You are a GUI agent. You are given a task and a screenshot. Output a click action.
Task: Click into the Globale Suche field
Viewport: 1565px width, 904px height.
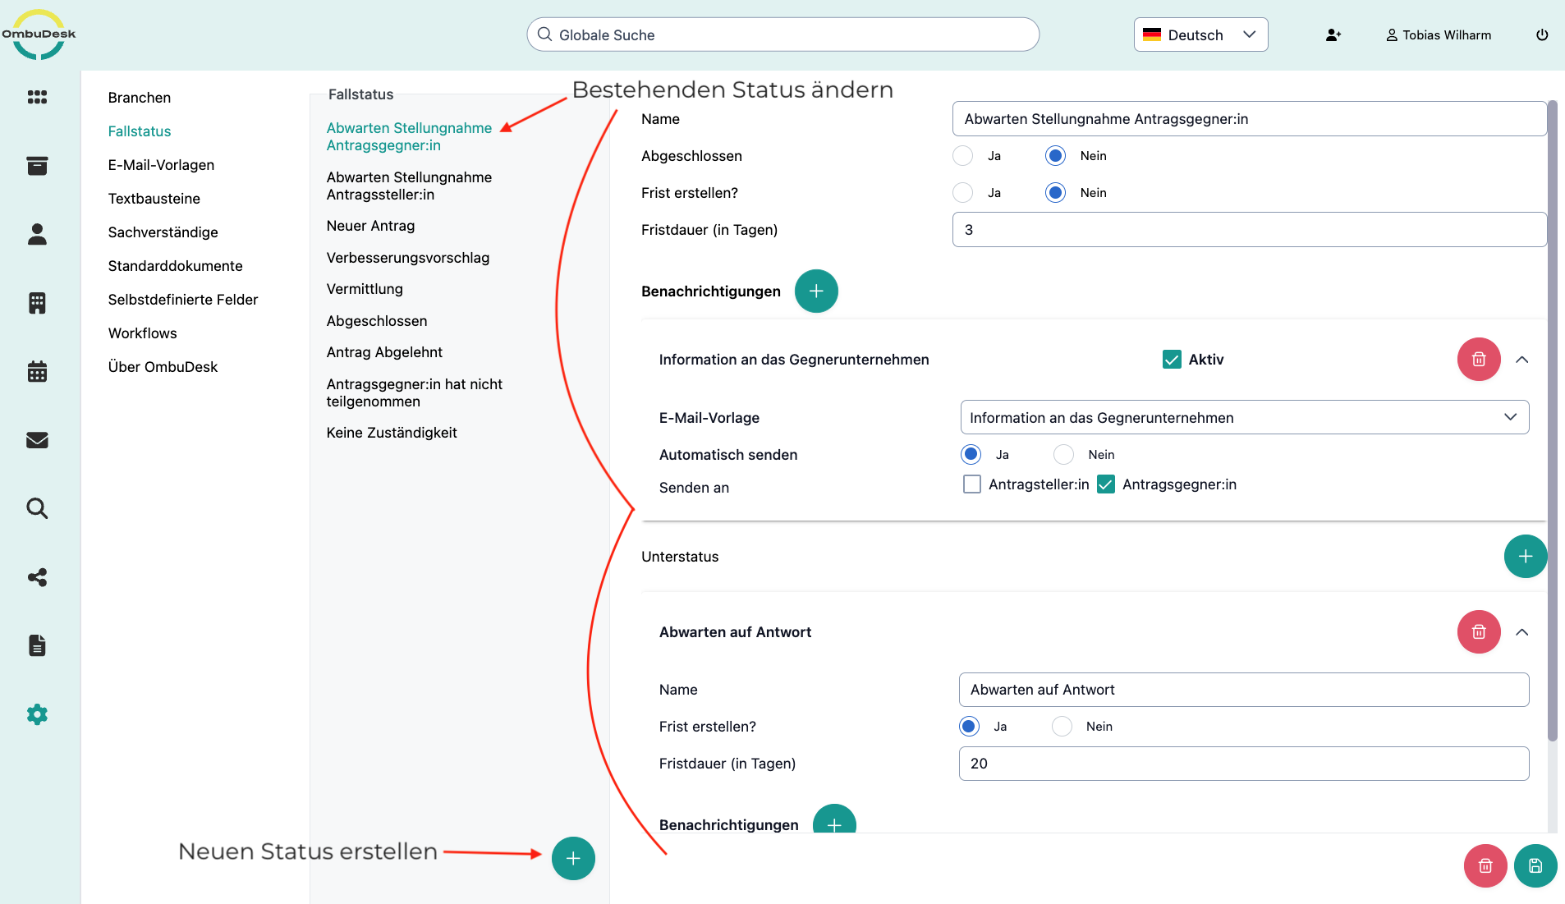coord(783,35)
